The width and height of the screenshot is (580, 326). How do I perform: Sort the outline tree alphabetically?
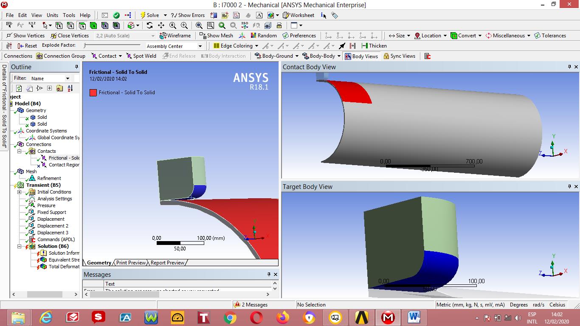[x=70, y=88]
